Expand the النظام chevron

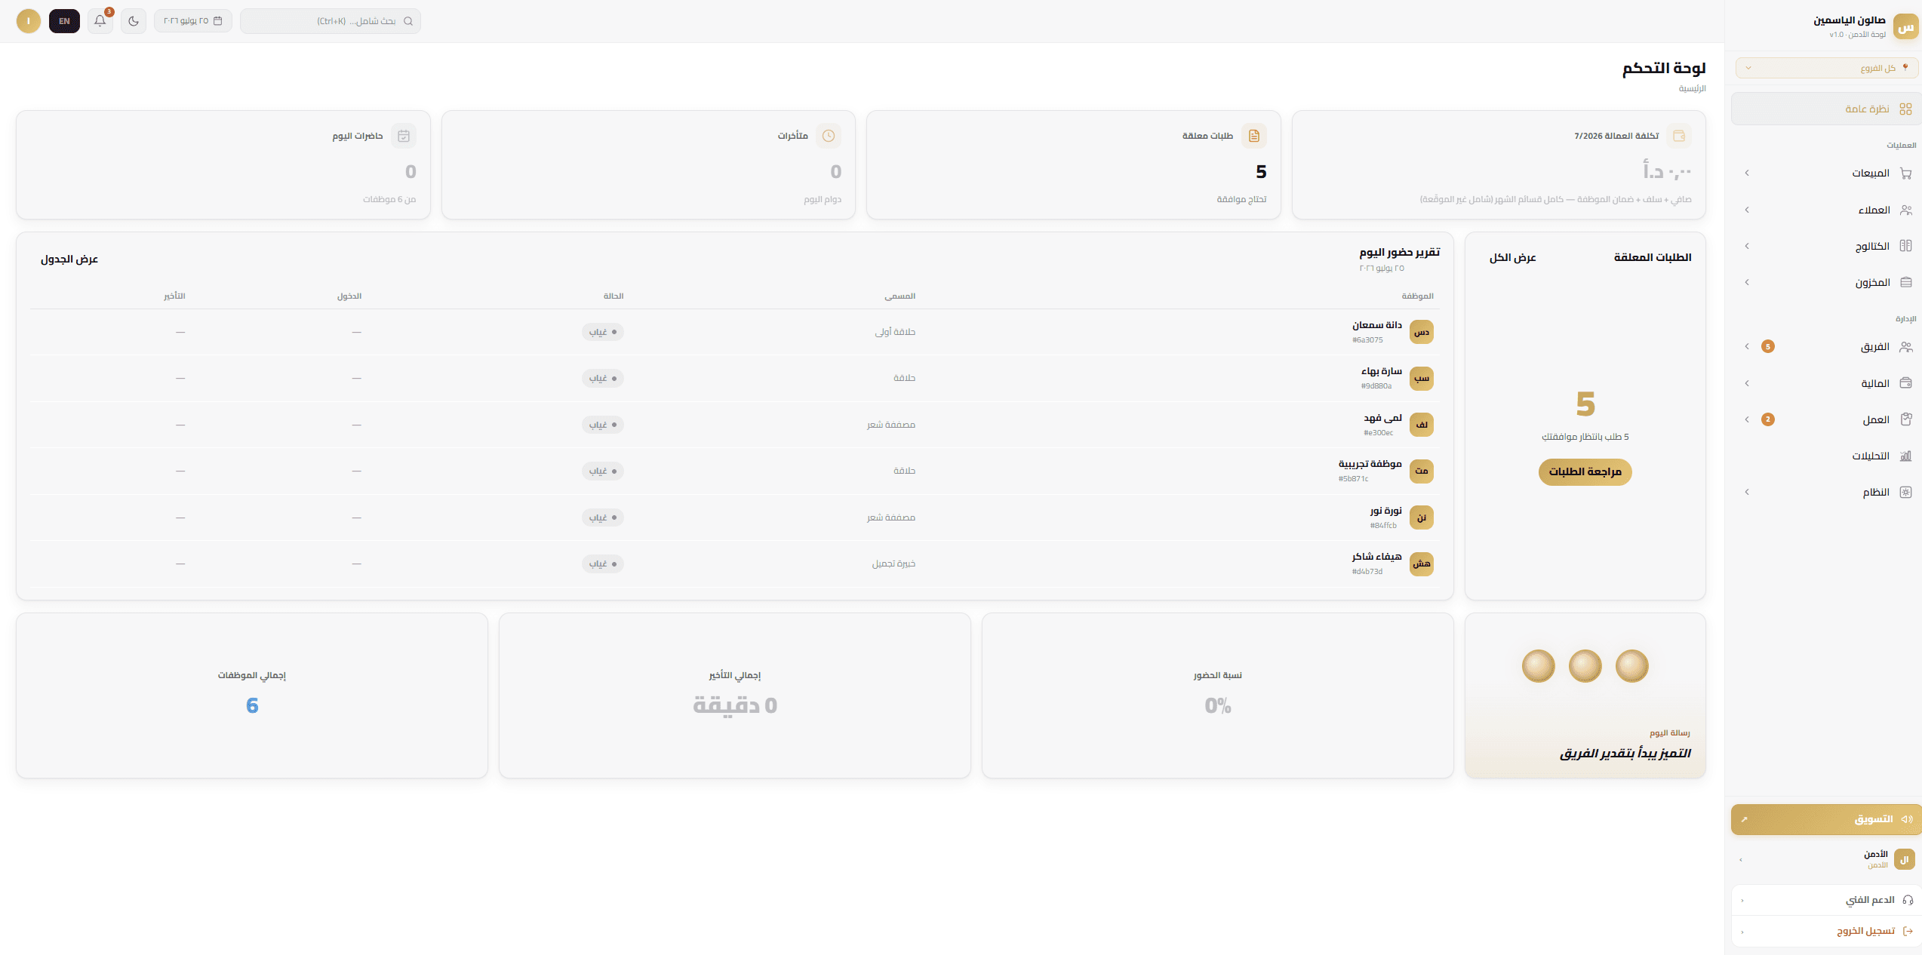1747,492
